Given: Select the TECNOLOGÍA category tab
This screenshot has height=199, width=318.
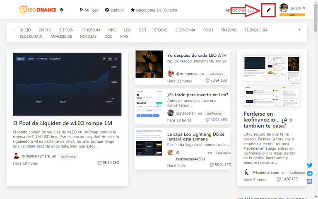Looking at the screenshot, I should [256, 30].
